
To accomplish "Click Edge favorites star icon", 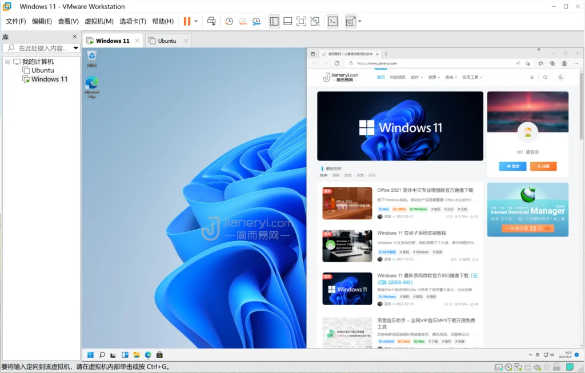I will [540, 63].
